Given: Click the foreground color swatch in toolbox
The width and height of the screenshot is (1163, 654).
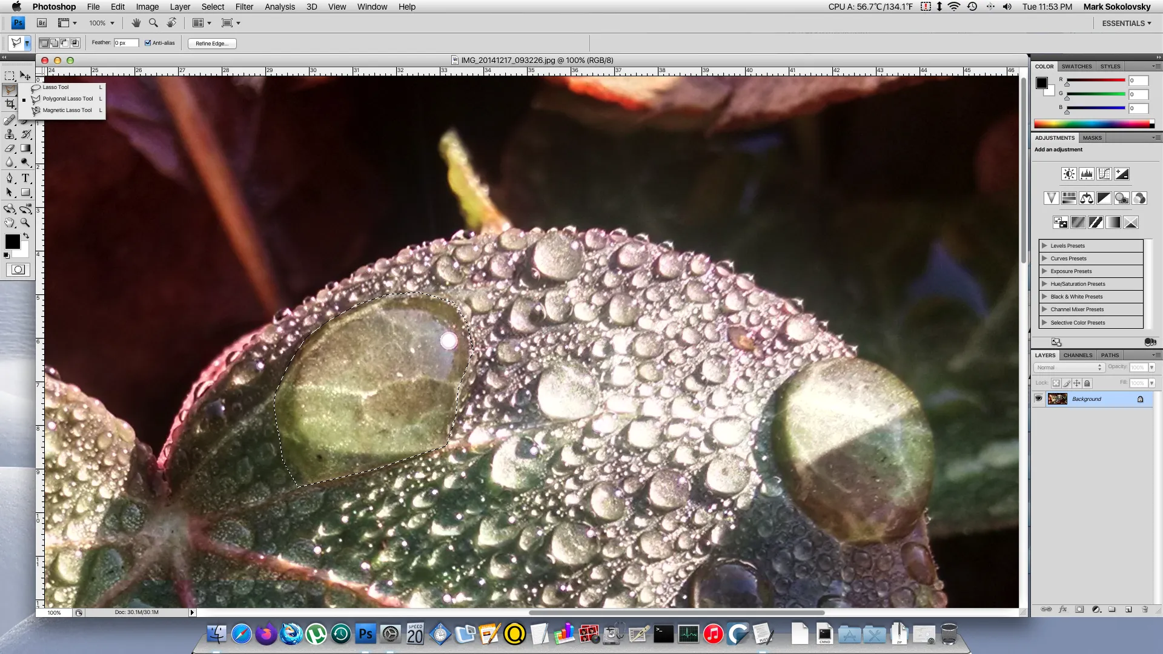Looking at the screenshot, I should (12, 241).
